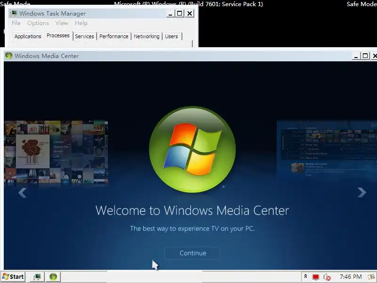Open the Options menu in Task Manager

(38, 23)
